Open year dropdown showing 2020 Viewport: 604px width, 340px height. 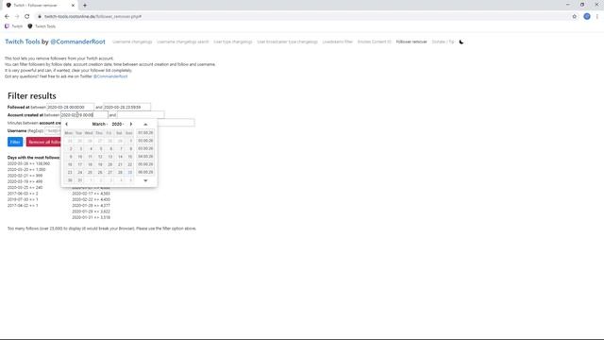118,124
